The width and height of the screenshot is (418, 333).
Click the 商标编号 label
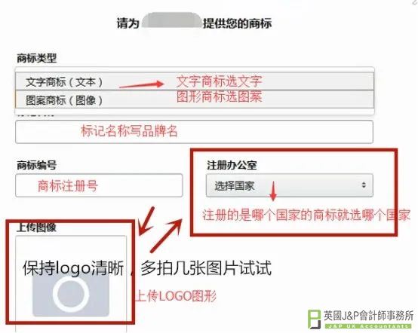click(36, 165)
